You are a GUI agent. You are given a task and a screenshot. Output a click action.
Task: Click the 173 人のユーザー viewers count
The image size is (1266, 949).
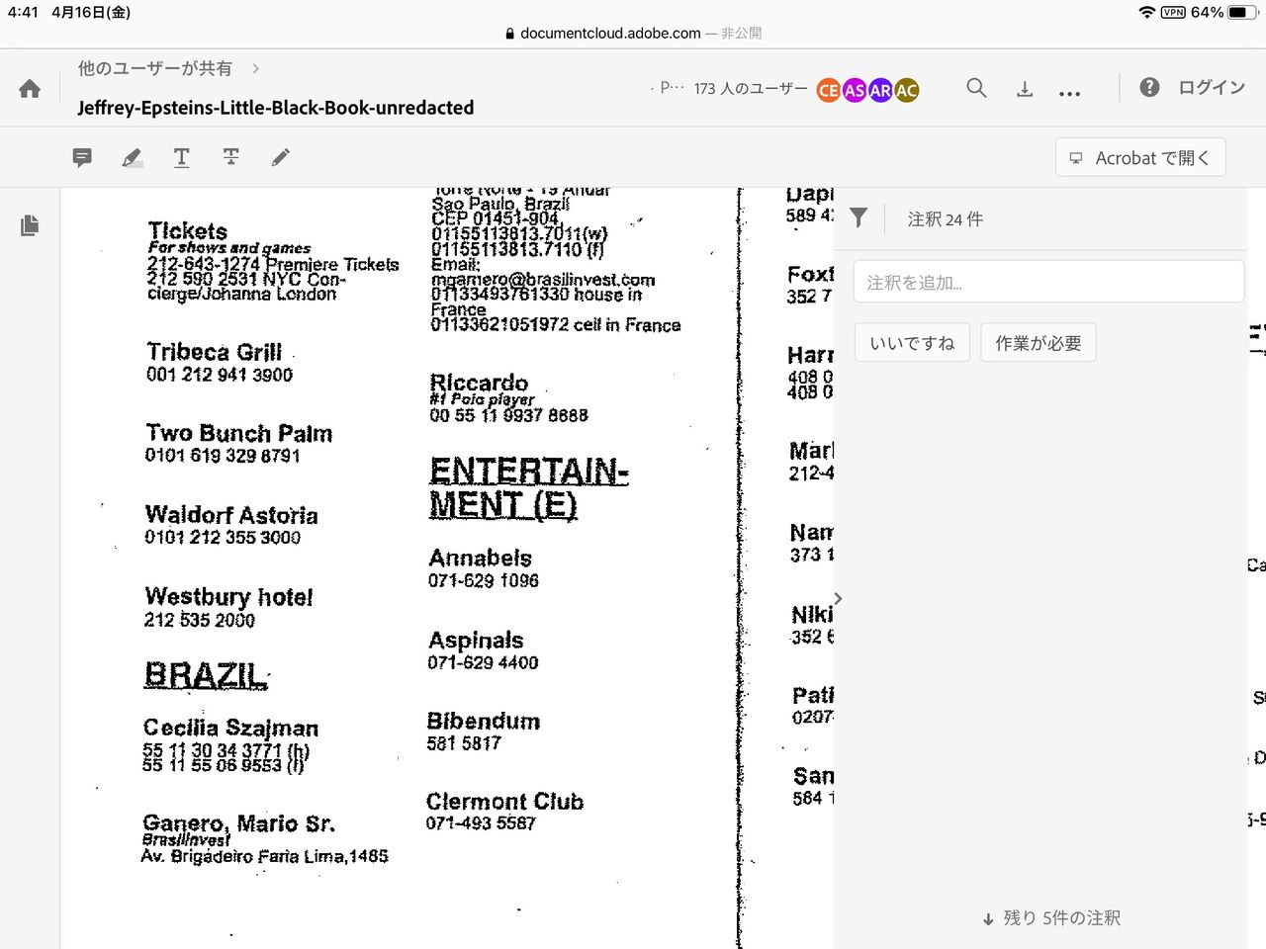point(751,89)
